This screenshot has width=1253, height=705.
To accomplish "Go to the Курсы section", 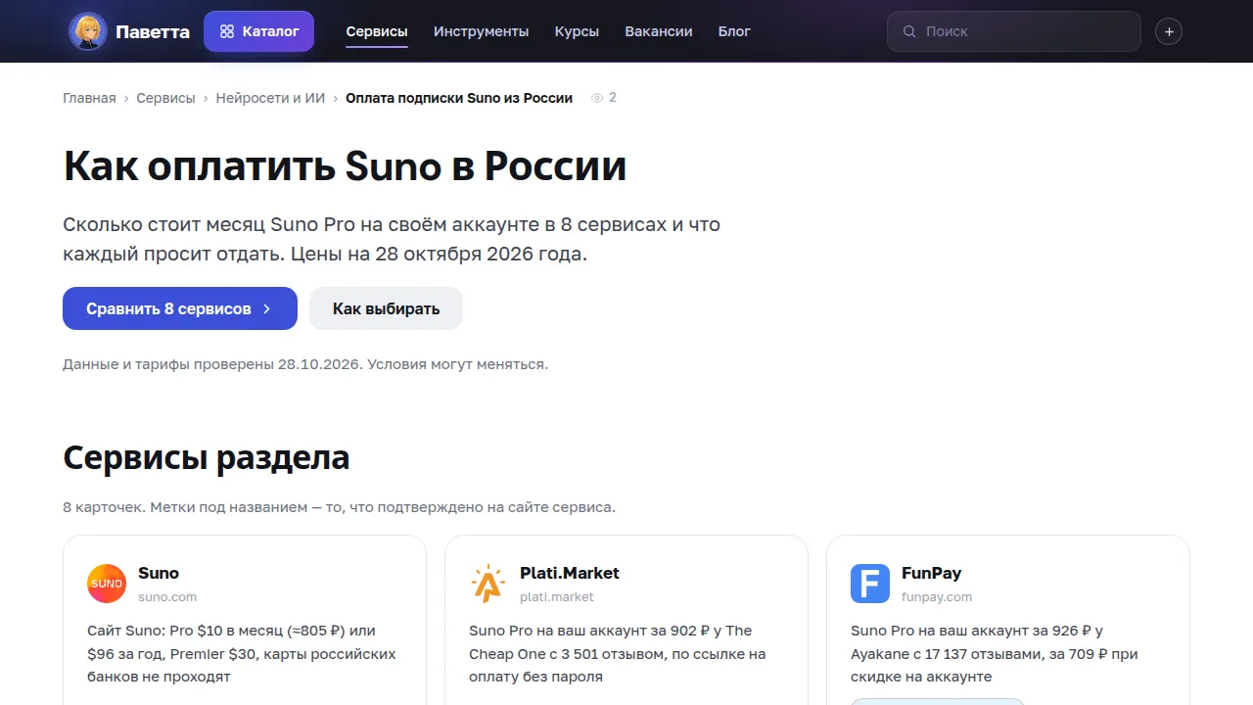I will tap(577, 31).
